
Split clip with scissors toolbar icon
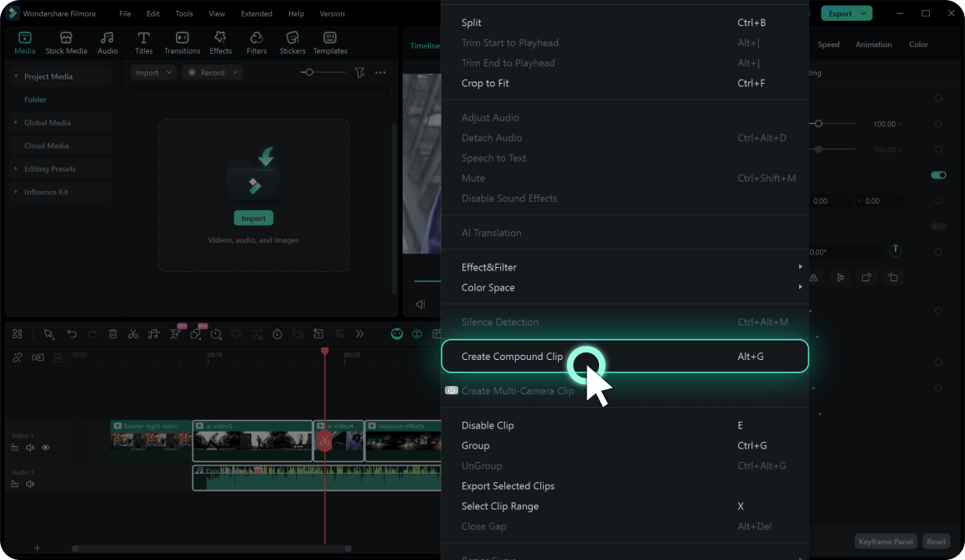pyautogui.click(x=133, y=334)
